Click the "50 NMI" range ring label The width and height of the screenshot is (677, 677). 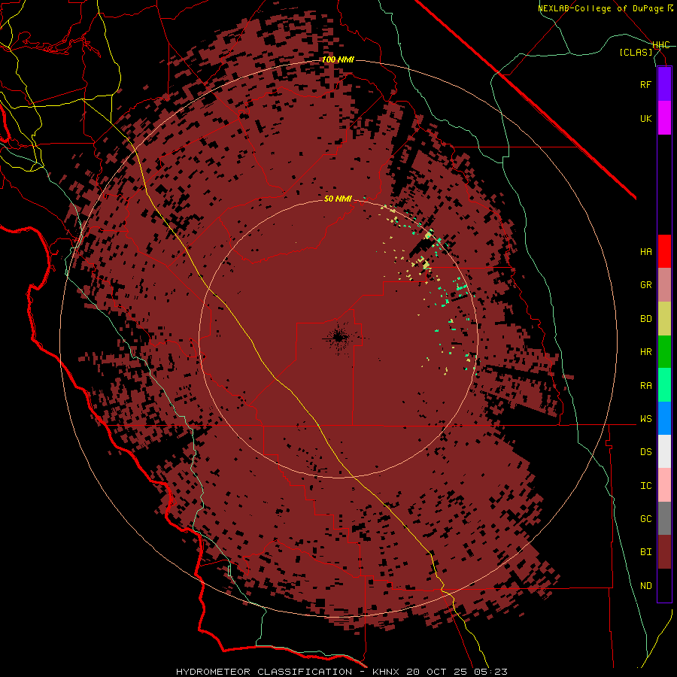pos(338,199)
